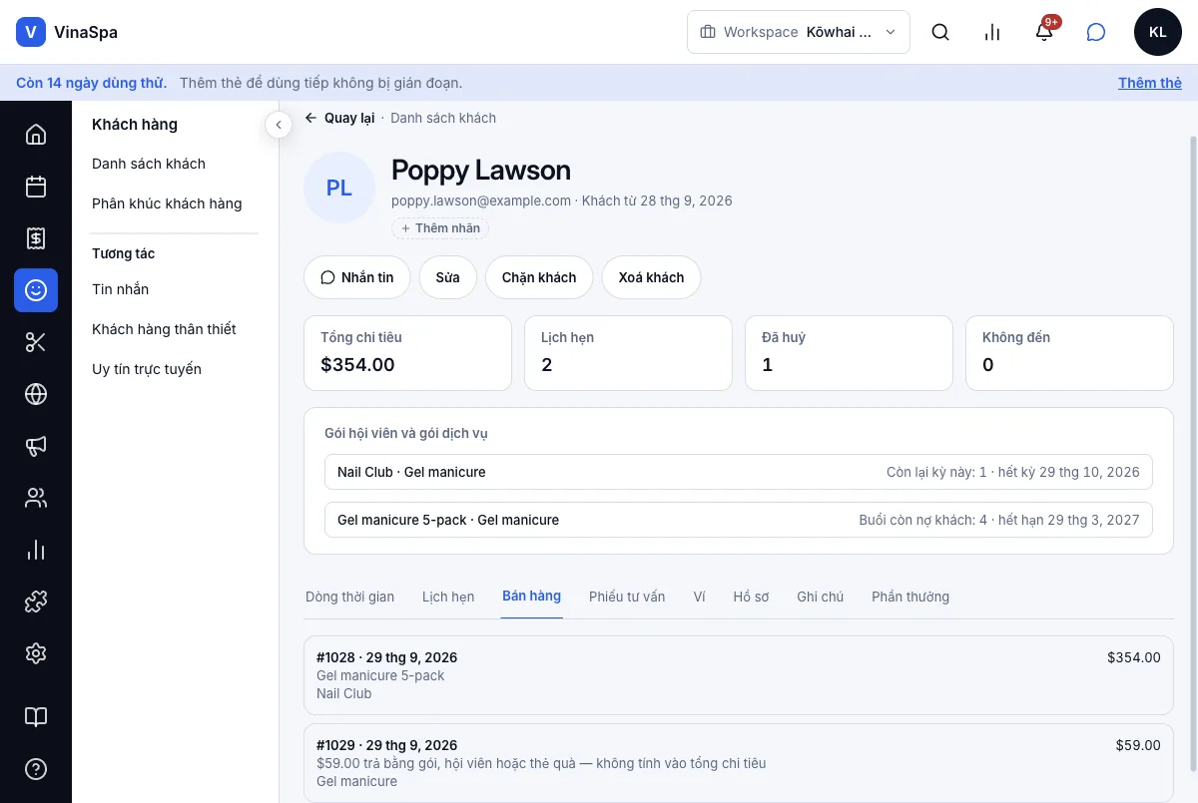Switch to the Ghi chú tab

pyautogui.click(x=820, y=597)
